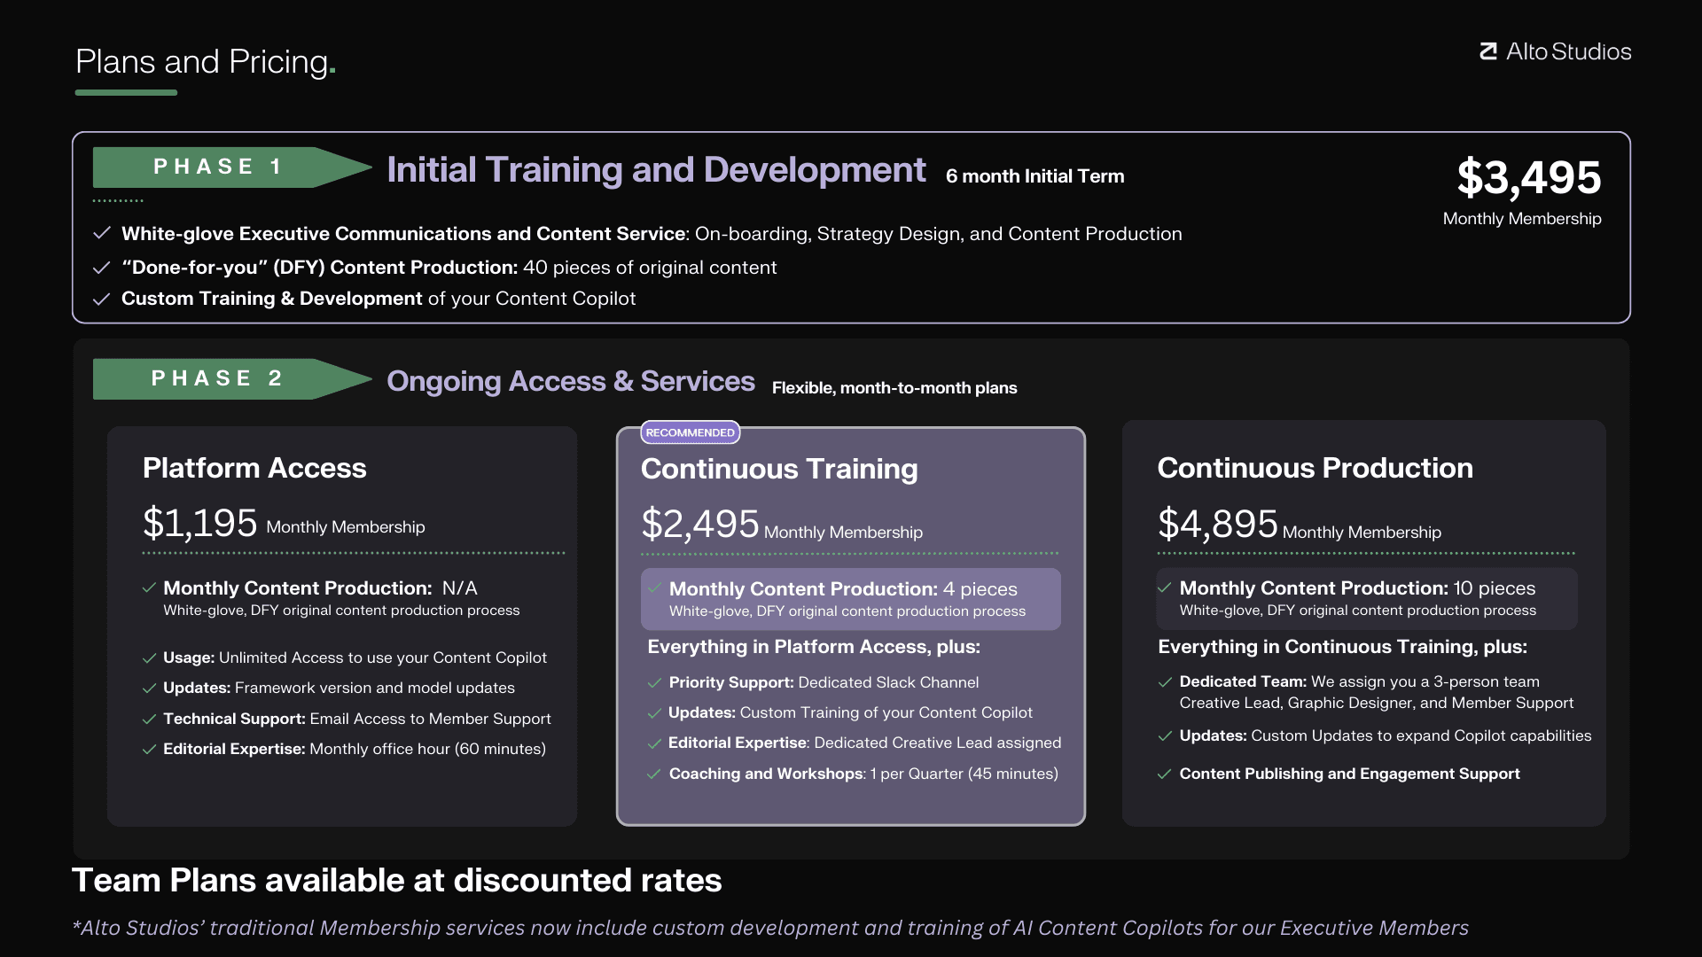This screenshot has width=1702, height=957.
Task: Expand the Phase 1 pricing panel
Action: (x=851, y=226)
